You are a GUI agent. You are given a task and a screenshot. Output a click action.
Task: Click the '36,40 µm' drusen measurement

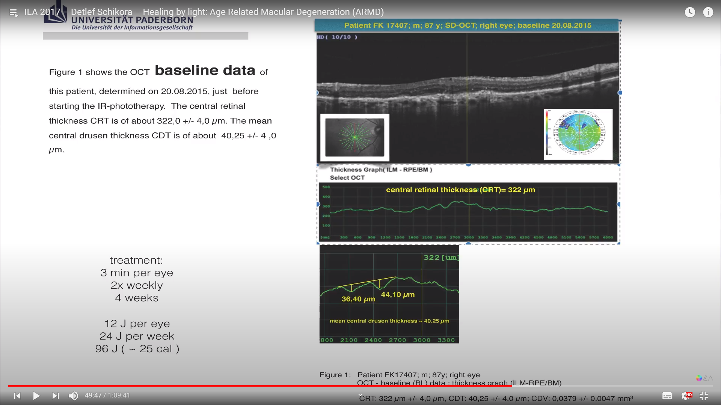[358, 299]
